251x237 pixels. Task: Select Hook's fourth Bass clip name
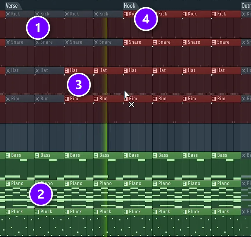click(x=222, y=155)
